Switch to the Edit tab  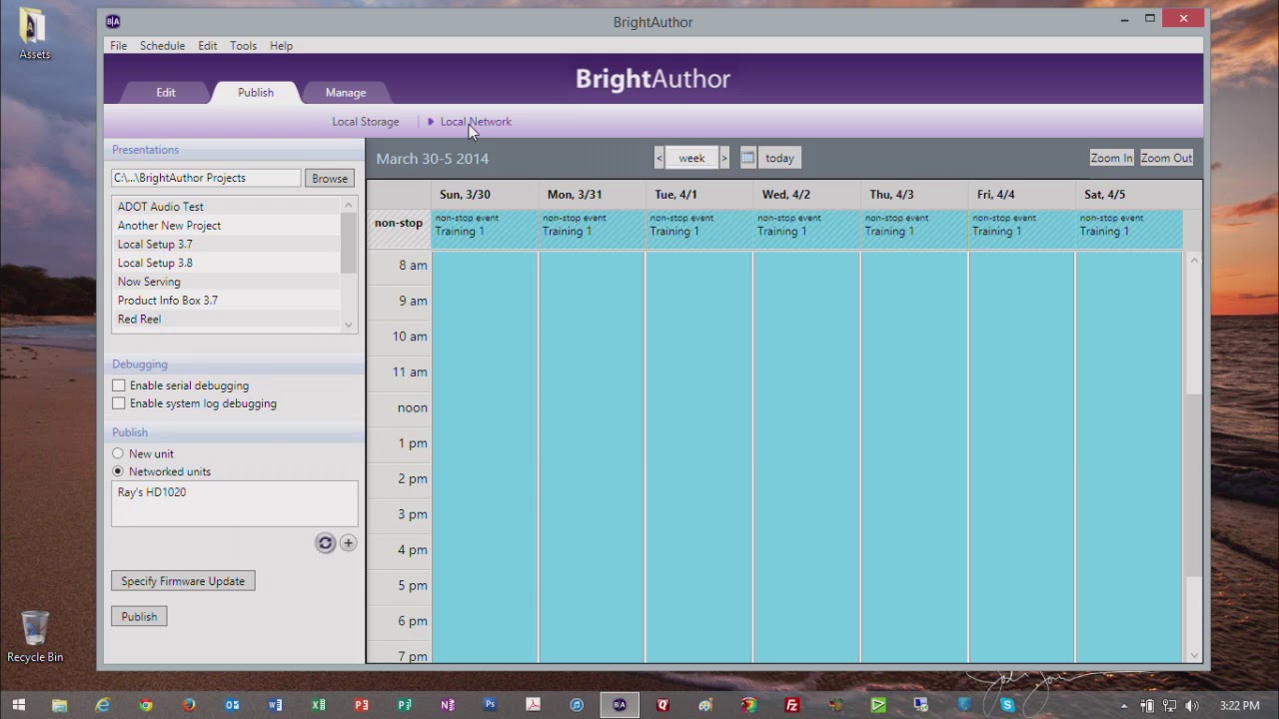pyautogui.click(x=166, y=93)
